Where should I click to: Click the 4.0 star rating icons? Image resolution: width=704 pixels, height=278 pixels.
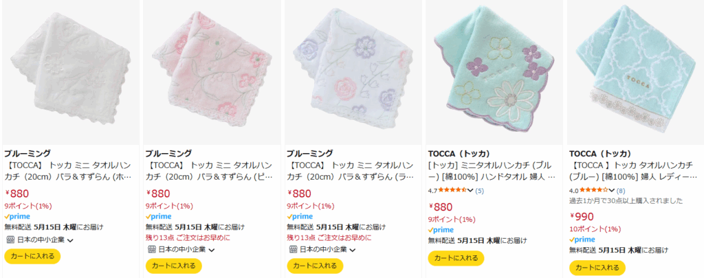point(594,190)
